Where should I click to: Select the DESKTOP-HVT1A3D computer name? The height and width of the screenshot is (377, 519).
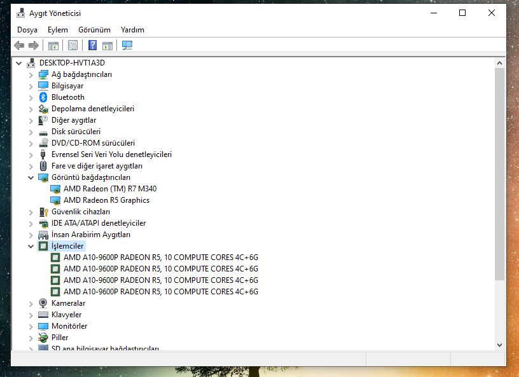pyautogui.click(x=72, y=63)
